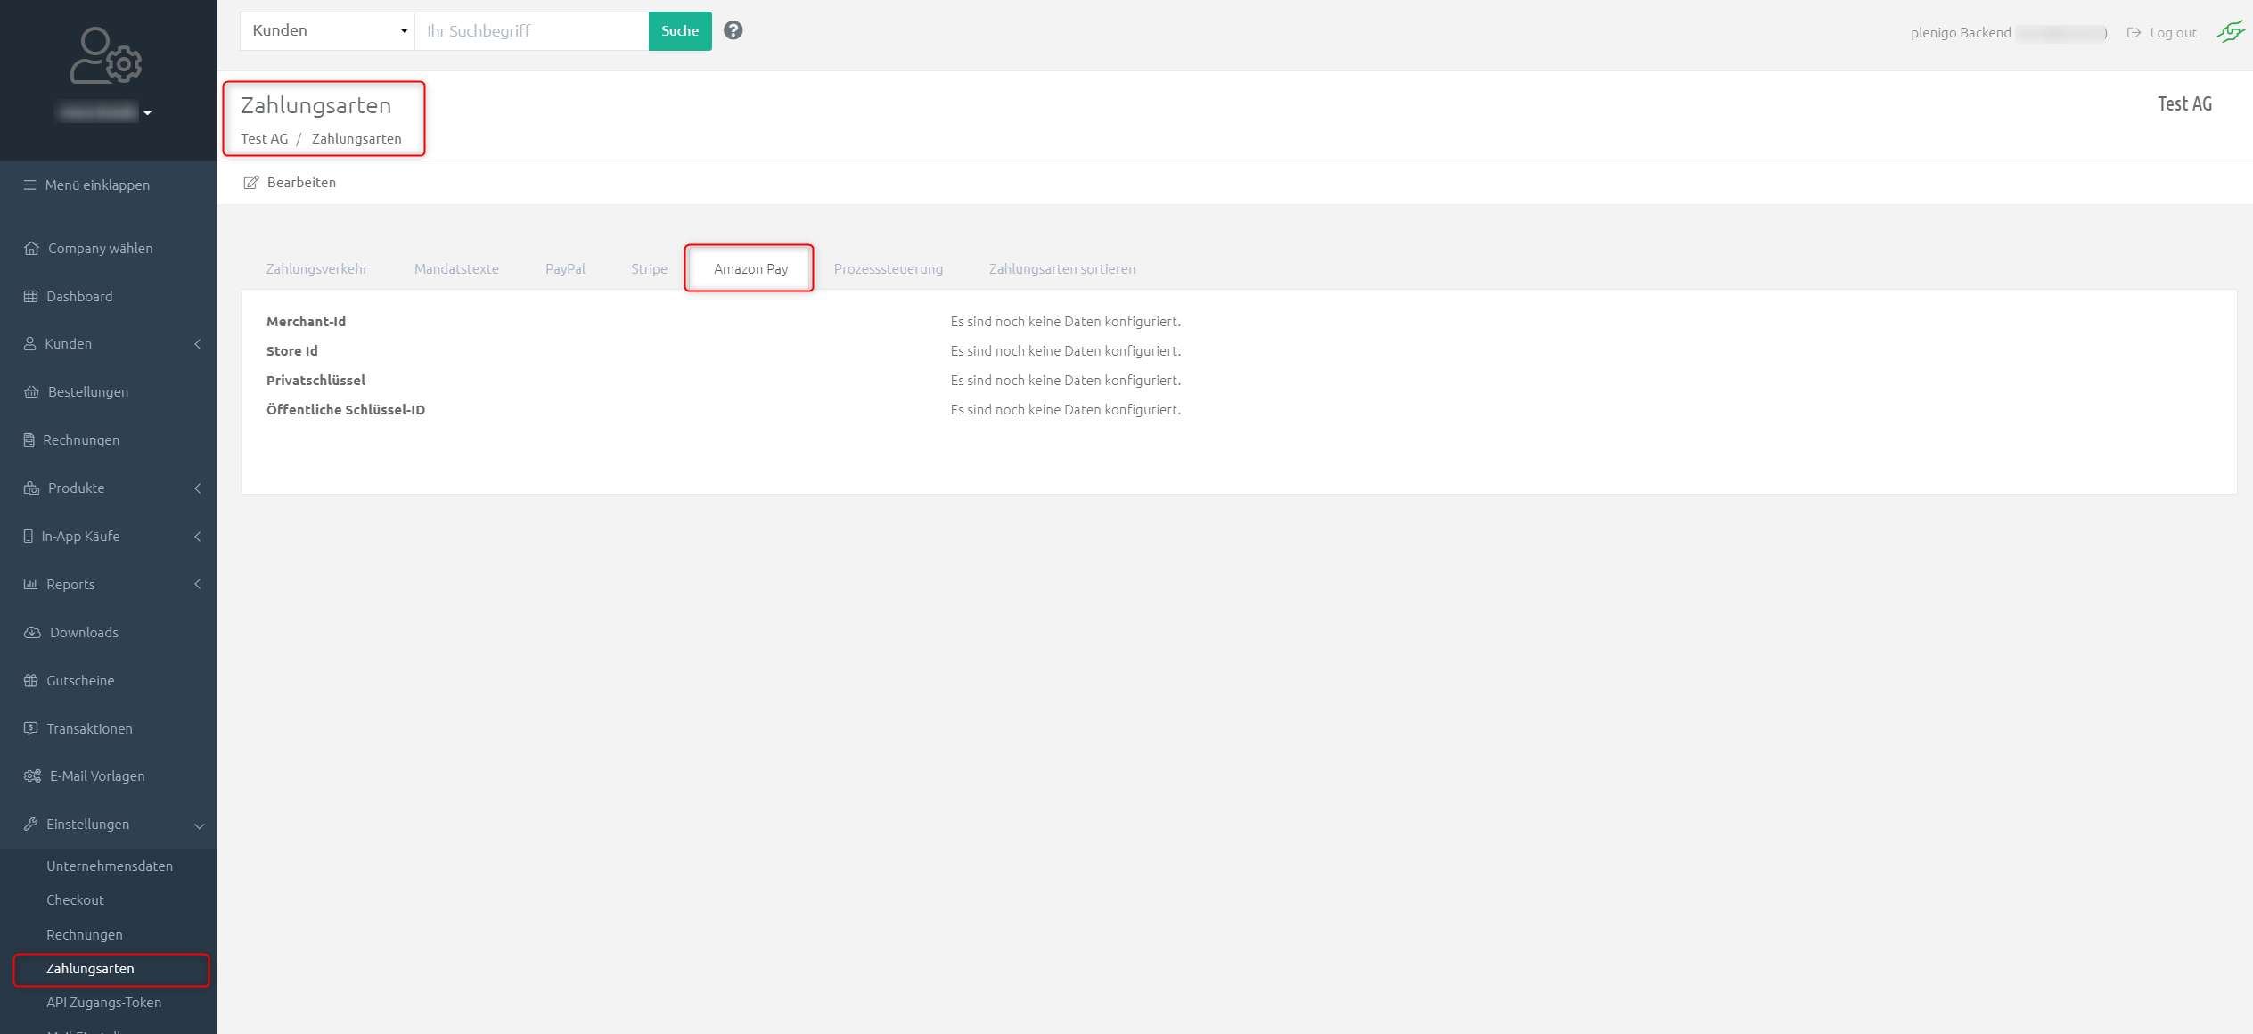
Task: Collapse the Einstellungen submenu chevron
Action: [200, 826]
